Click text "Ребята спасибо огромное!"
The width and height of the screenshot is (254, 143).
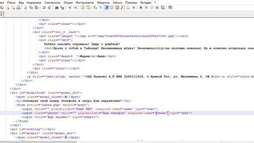tap(67, 44)
